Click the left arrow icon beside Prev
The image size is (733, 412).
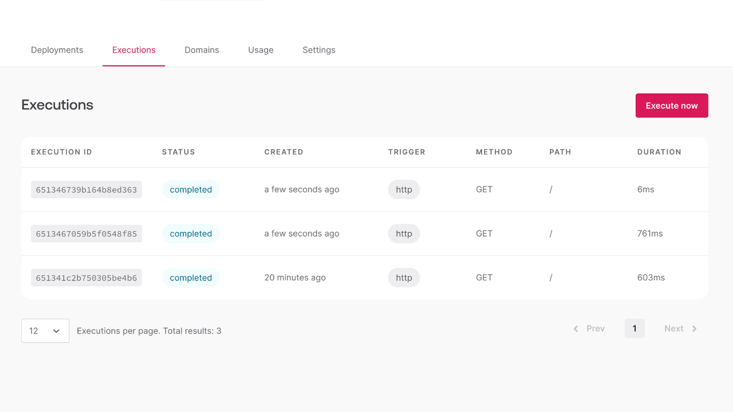(x=576, y=328)
